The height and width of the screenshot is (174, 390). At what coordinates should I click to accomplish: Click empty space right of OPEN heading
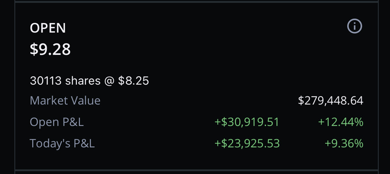pyautogui.click(x=199, y=28)
